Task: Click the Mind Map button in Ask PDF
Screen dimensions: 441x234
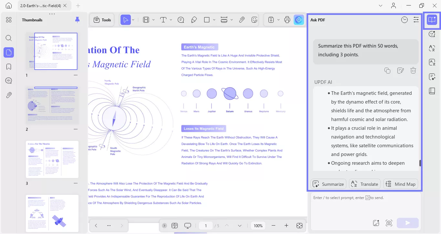Action: (x=401, y=184)
